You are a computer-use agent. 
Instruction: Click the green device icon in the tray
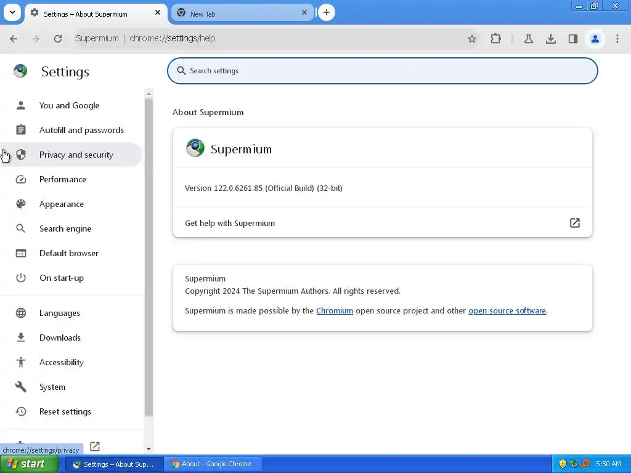[x=574, y=464]
